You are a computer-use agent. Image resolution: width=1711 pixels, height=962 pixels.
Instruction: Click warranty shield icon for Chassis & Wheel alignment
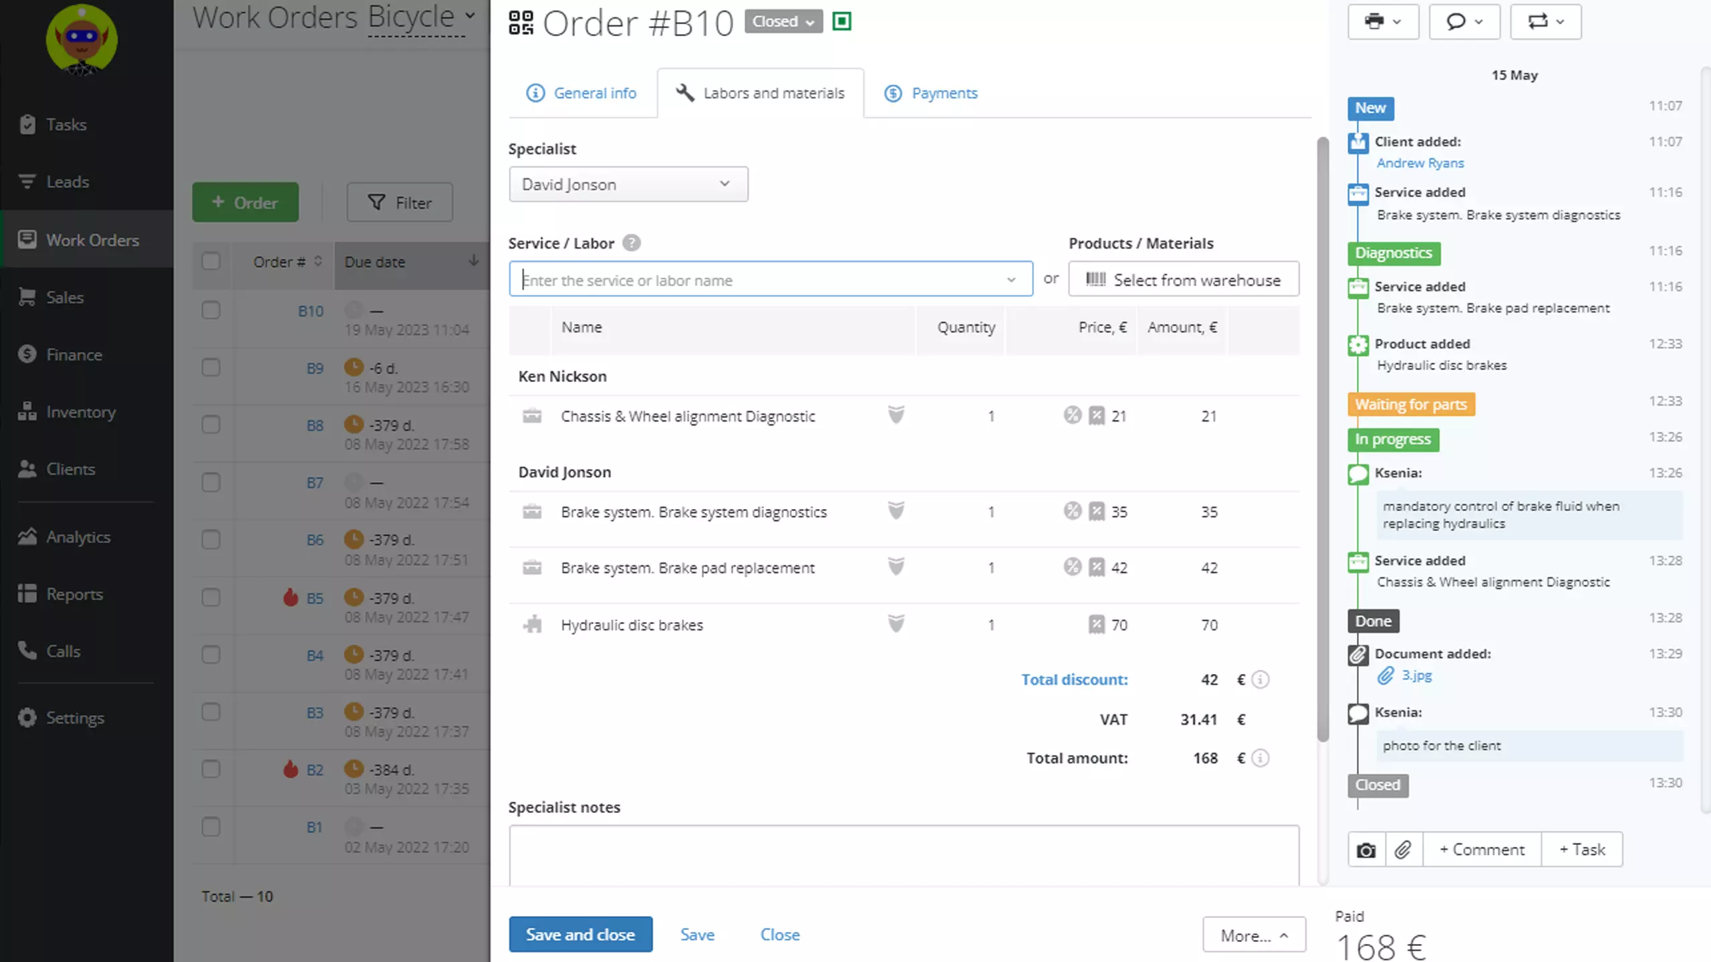tap(896, 415)
